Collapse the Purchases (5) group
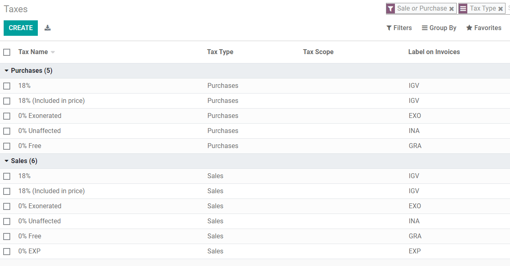The width and height of the screenshot is (510, 266). 28,71
